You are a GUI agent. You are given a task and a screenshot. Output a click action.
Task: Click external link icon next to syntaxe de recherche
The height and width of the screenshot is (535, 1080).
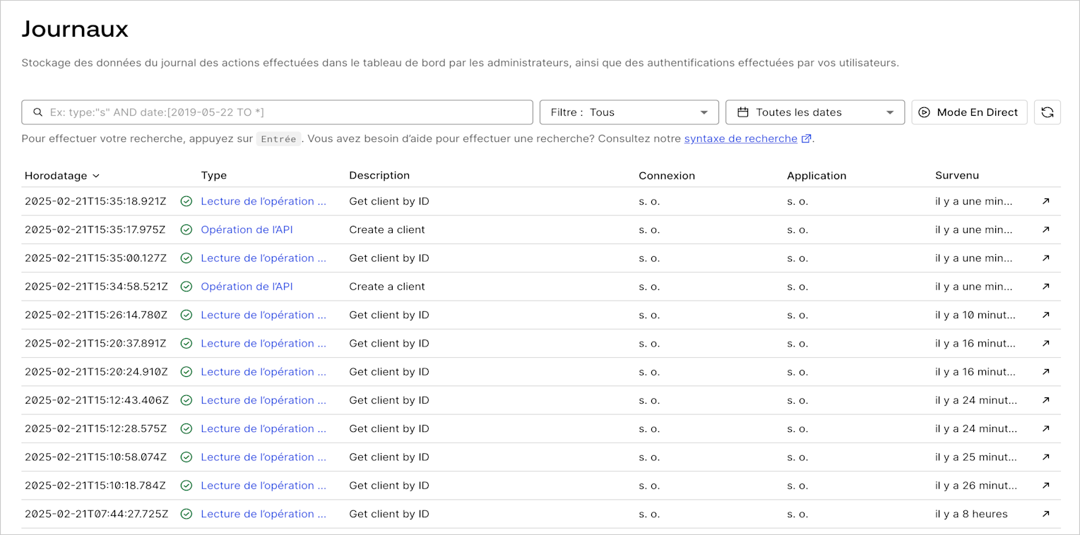click(806, 139)
